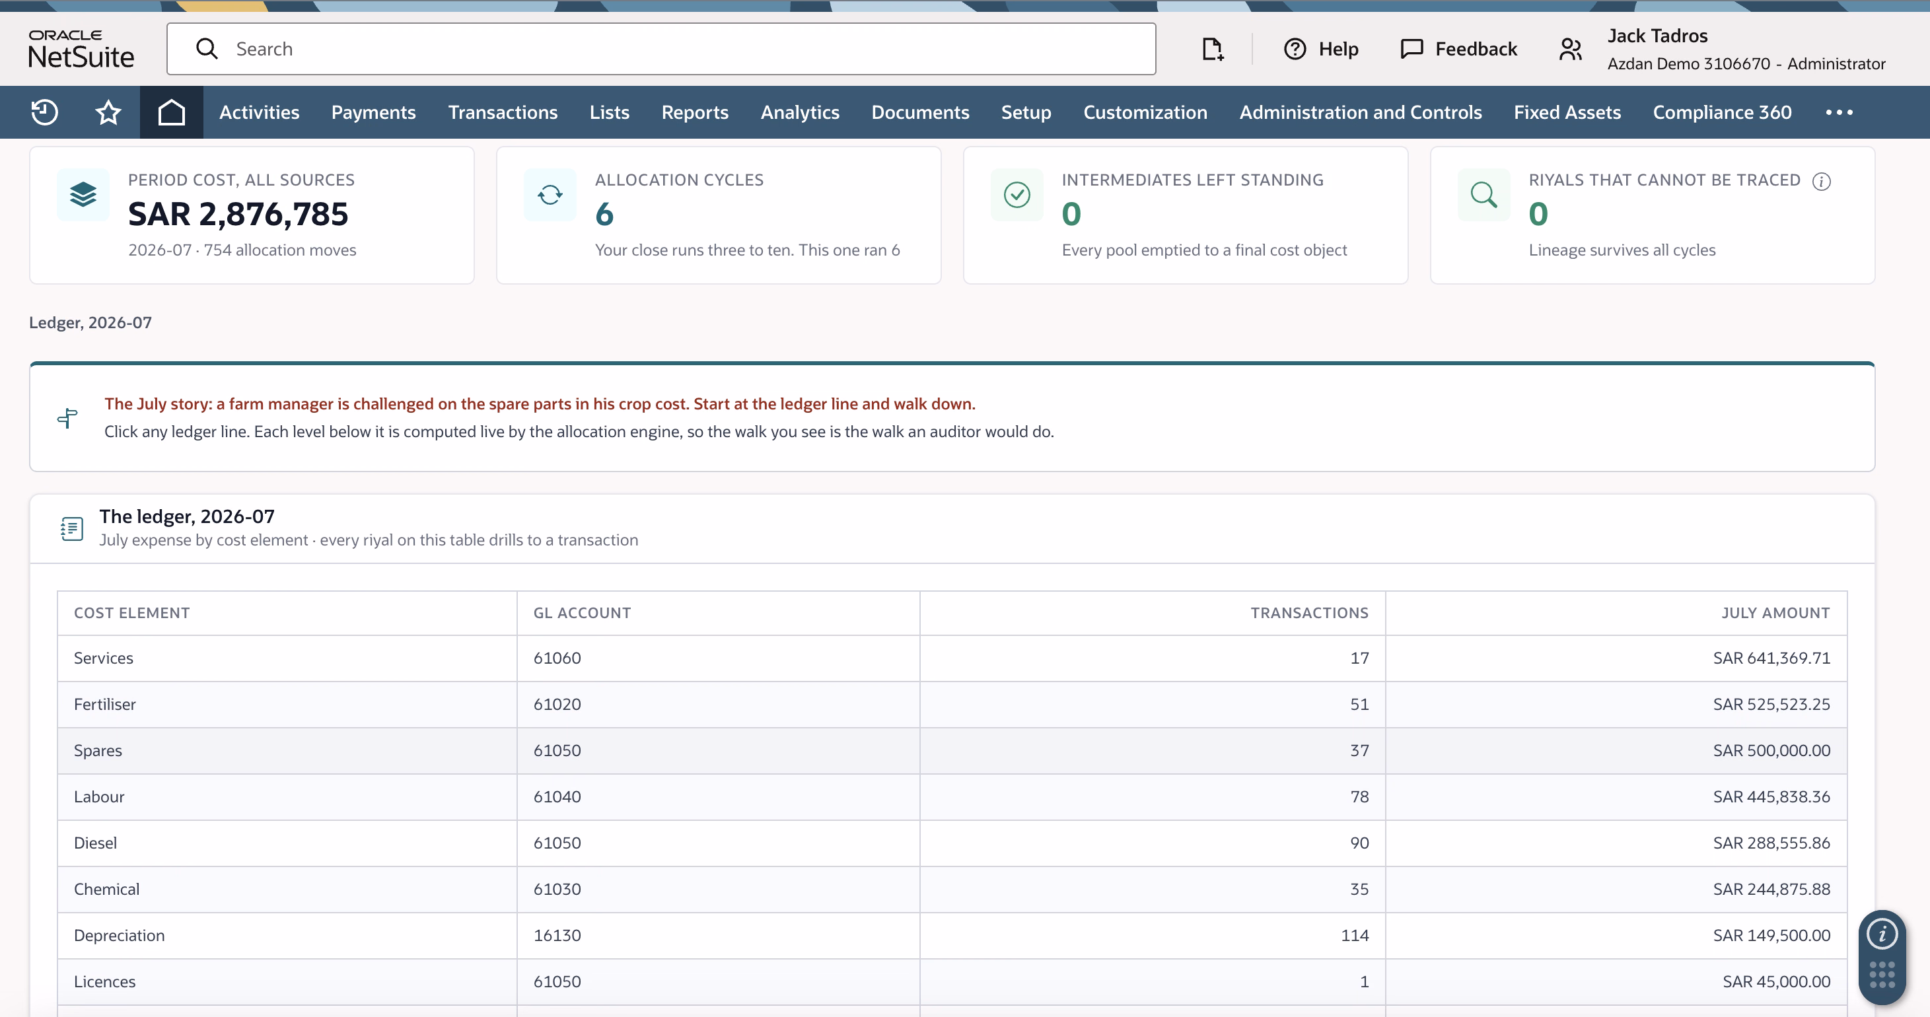Select the Licences ledger line
The height and width of the screenshot is (1017, 1930).
click(x=952, y=983)
